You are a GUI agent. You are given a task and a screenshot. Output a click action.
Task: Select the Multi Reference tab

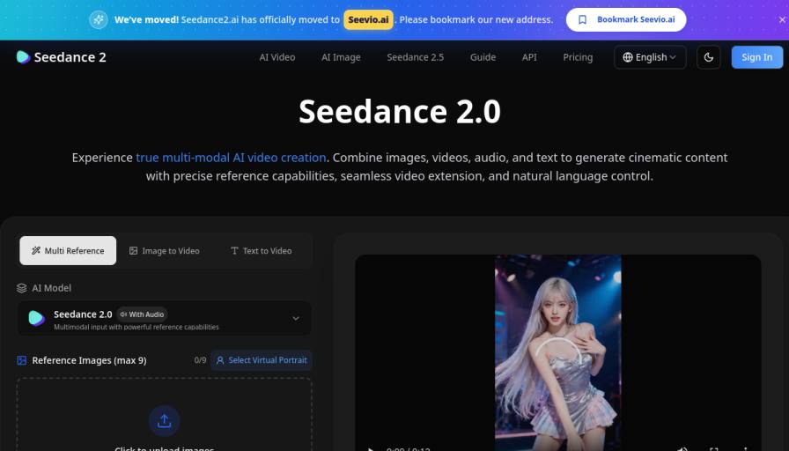coord(68,251)
